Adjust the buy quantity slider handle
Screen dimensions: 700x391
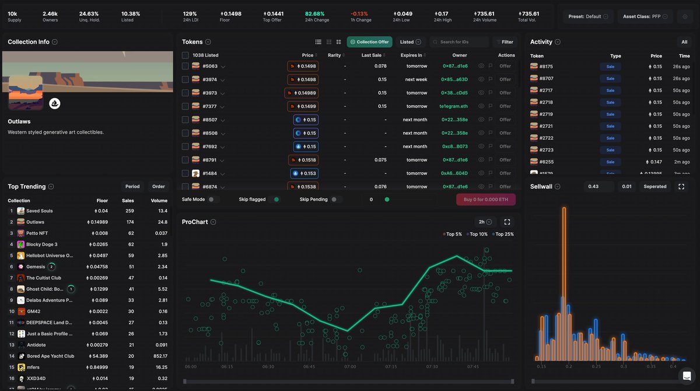(x=386, y=200)
